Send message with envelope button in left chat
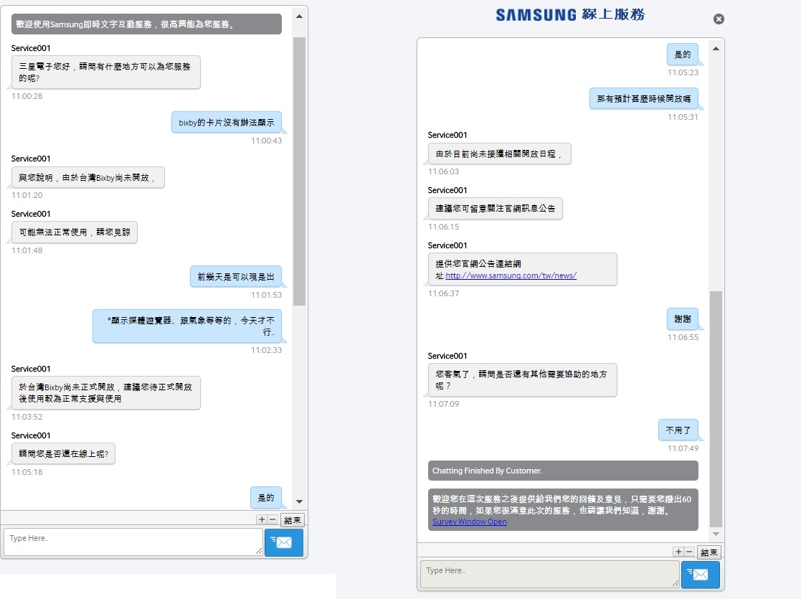This screenshot has width=801, height=599. (283, 542)
